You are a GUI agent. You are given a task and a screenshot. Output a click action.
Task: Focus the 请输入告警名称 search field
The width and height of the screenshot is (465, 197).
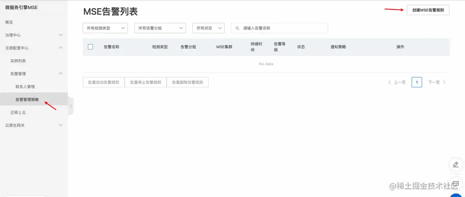click(280, 28)
